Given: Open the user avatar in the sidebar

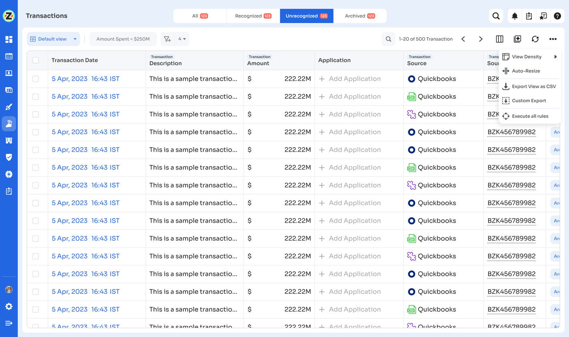Looking at the screenshot, I should pyautogui.click(x=9, y=289).
